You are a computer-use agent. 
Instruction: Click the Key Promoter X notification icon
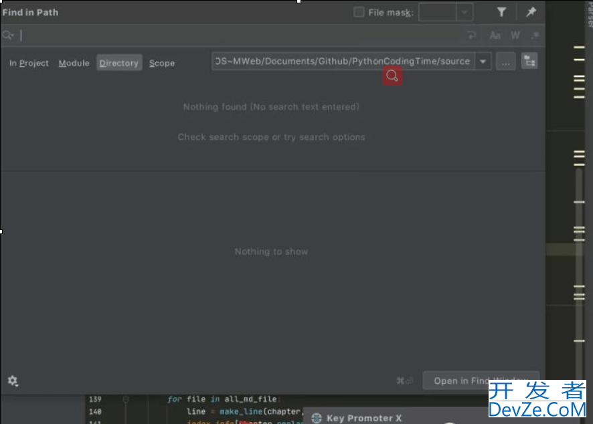tap(317, 418)
